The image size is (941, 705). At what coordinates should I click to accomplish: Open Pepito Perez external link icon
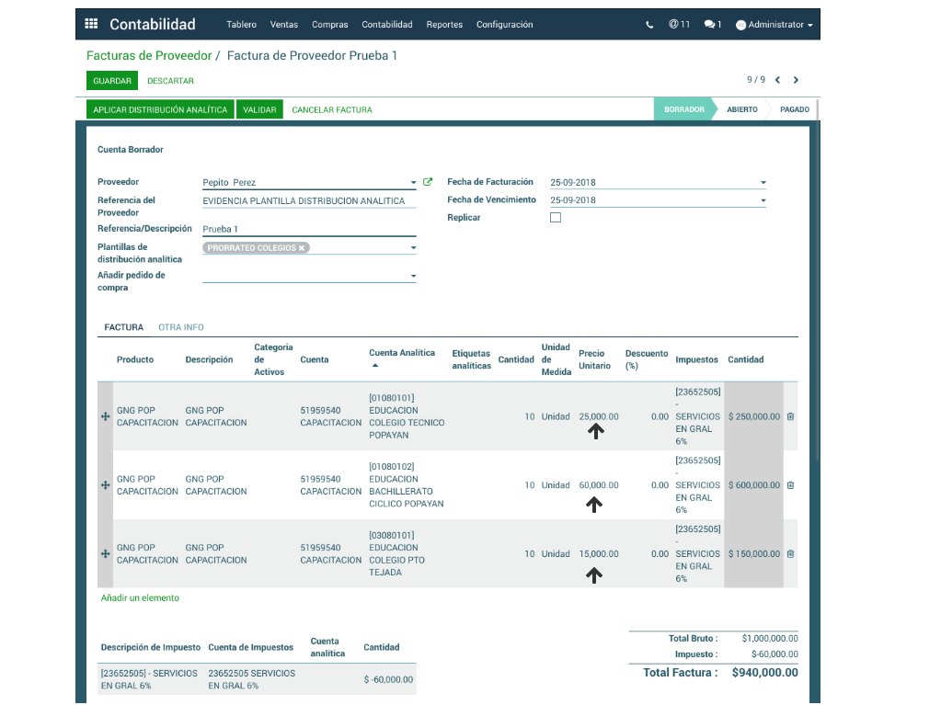pyautogui.click(x=428, y=182)
